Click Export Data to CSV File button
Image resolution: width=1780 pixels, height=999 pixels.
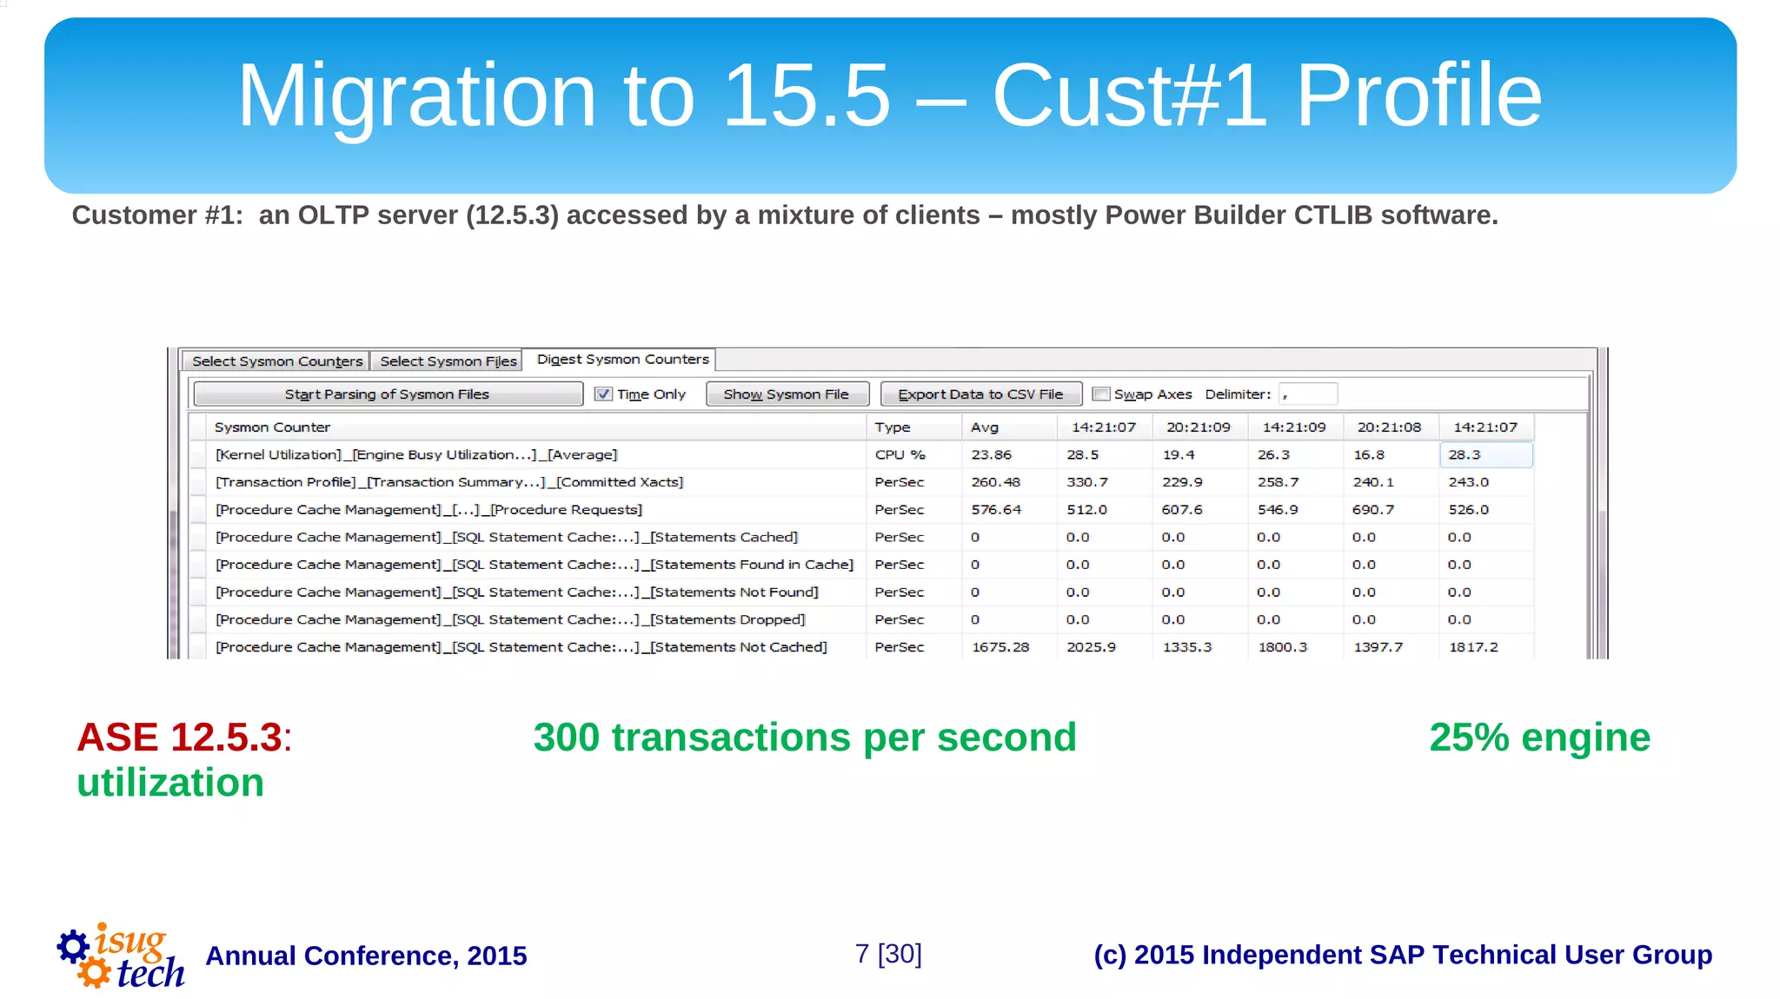[981, 394]
